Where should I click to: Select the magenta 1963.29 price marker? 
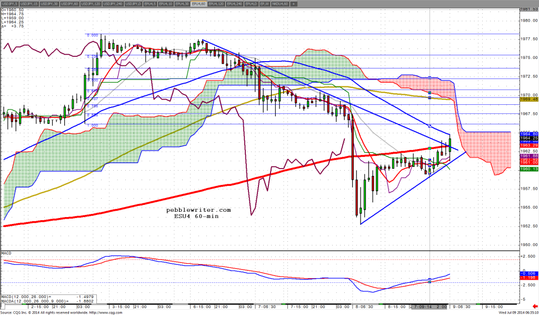coord(527,145)
